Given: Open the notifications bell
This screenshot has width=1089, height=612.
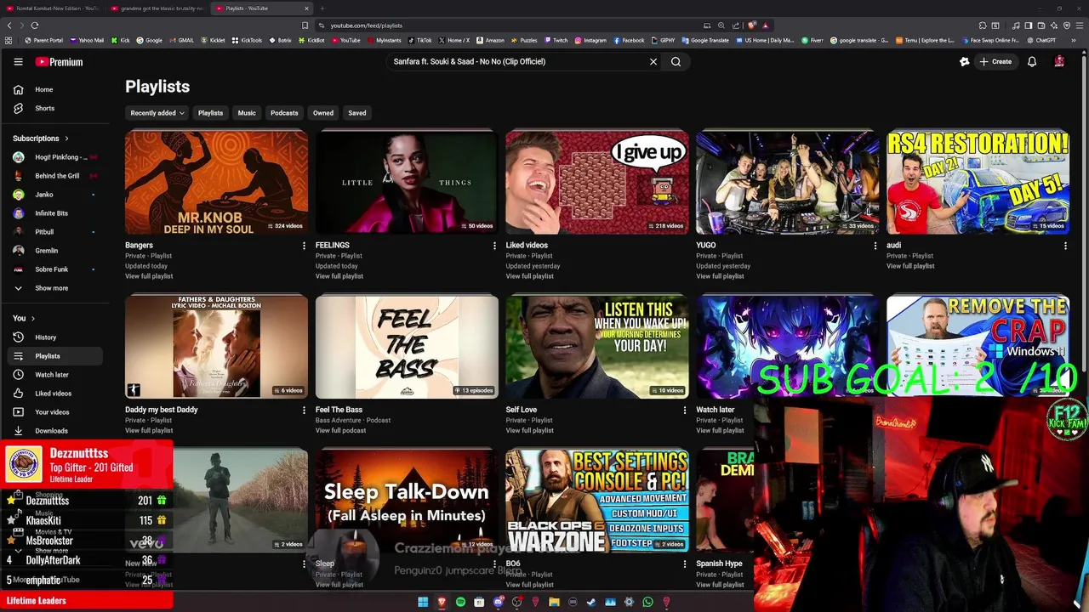Looking at the screenshot, I should (x=1032, y=61).
